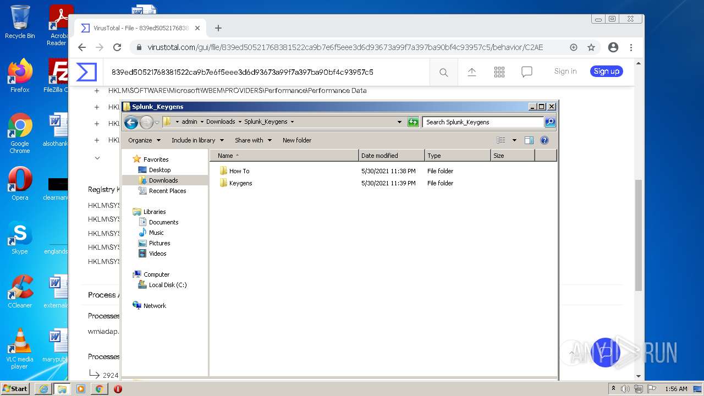Screen dimensions: 704x396
Task: Open Google Chrome desktop shortcut
Action: coord(20,133)
